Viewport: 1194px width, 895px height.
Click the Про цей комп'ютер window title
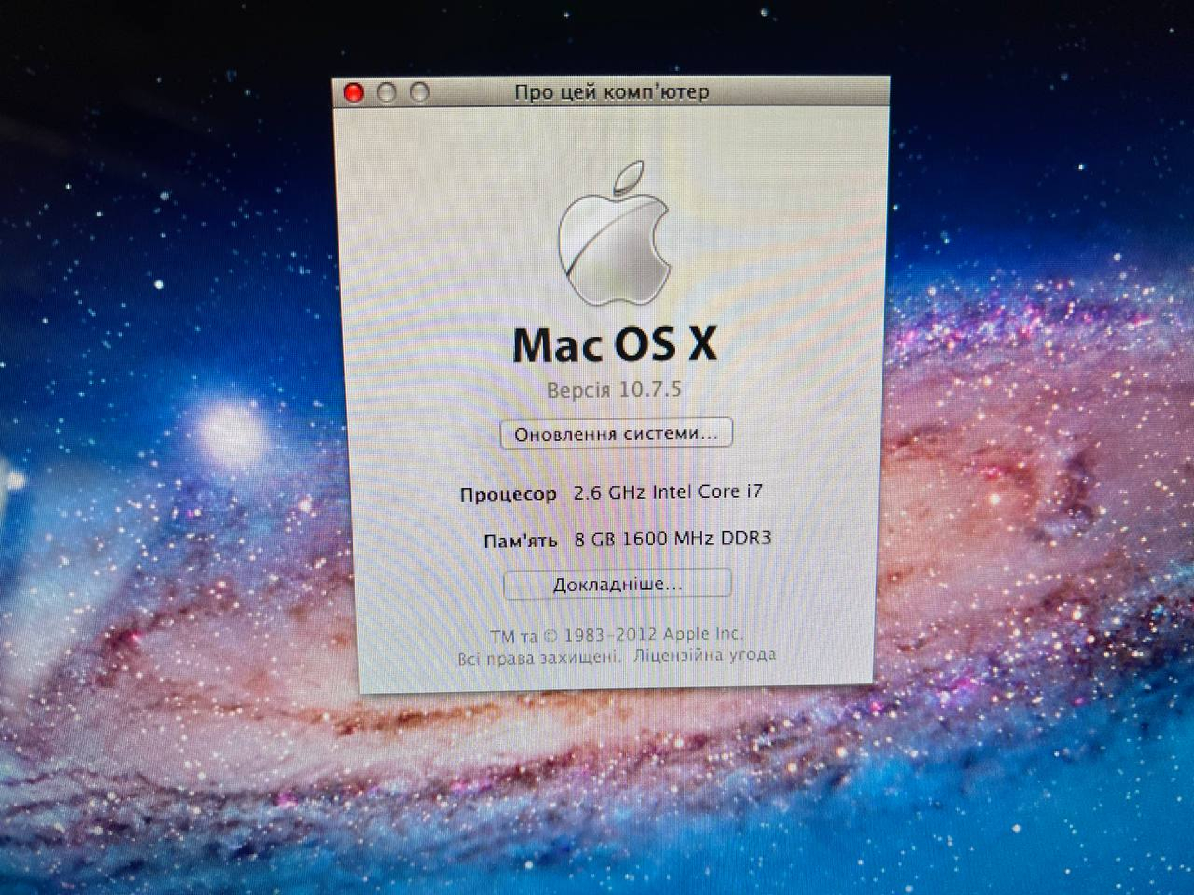coord(612,92)
